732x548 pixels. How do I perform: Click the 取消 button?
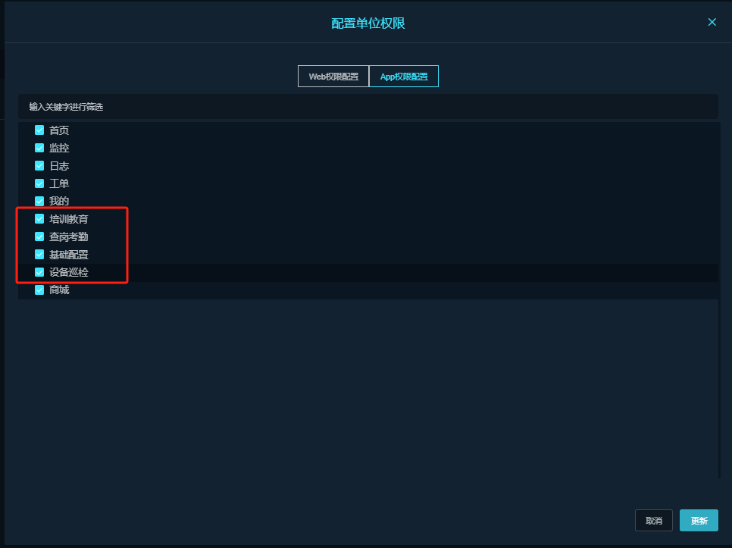click(653, 521)
